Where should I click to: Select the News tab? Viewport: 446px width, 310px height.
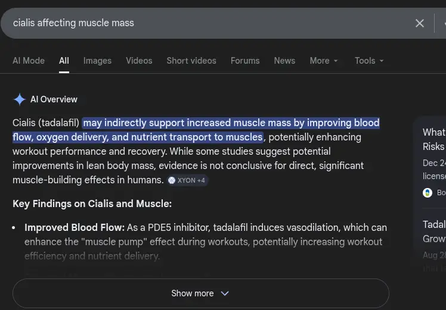(284, 61)
